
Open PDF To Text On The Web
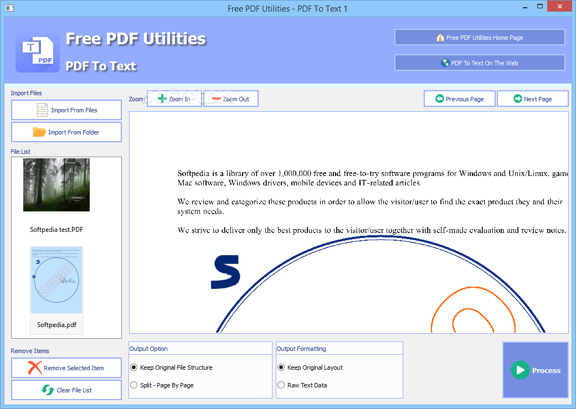tap(480, 63)
